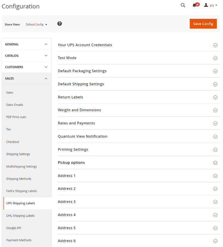Collapse the SALES configuration group
223x247 pixels.
(26, 78)
